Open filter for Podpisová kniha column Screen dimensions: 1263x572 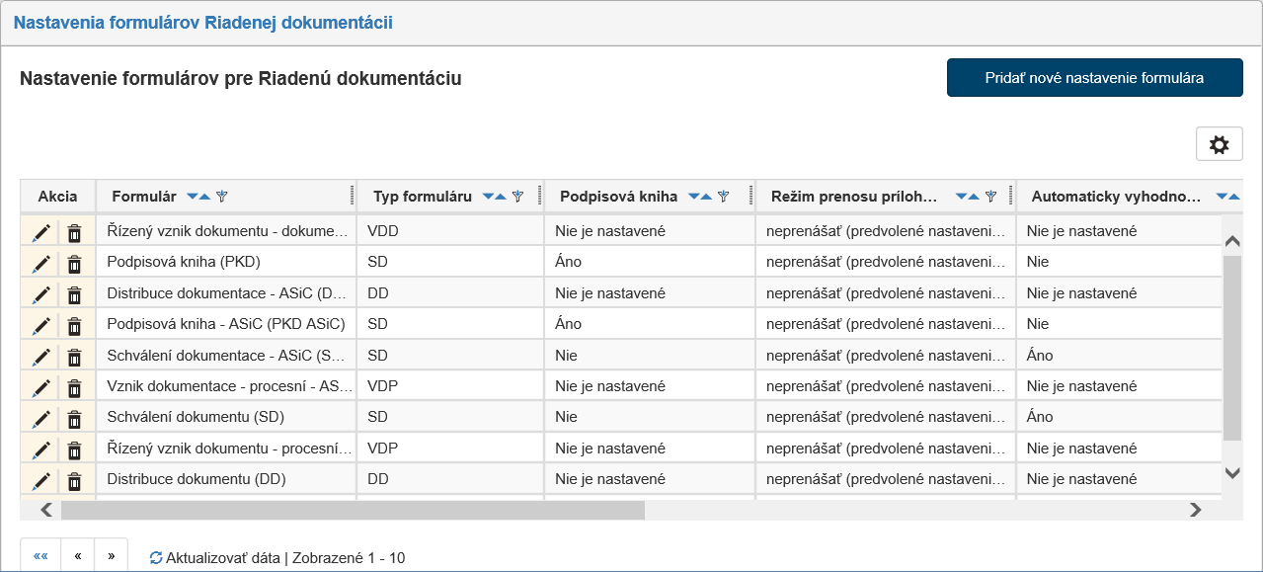(x=723, y=197)
